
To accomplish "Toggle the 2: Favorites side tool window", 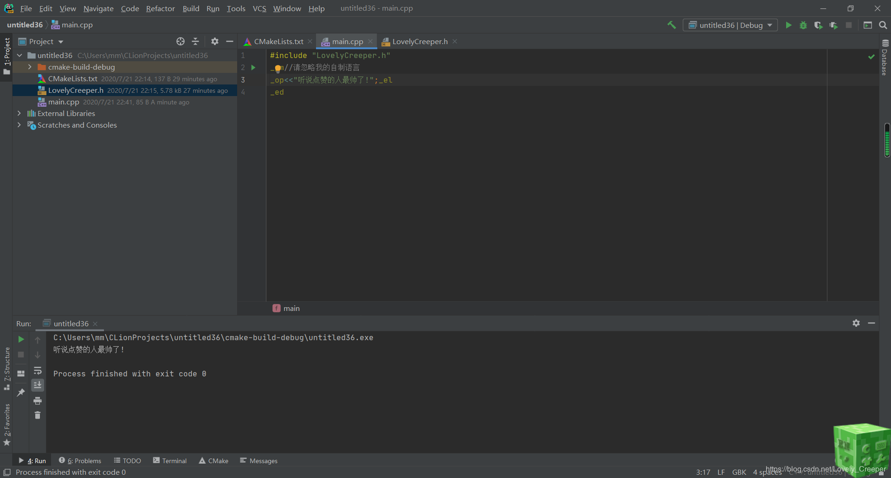I will pyautogui.click(x=6, y=425).
